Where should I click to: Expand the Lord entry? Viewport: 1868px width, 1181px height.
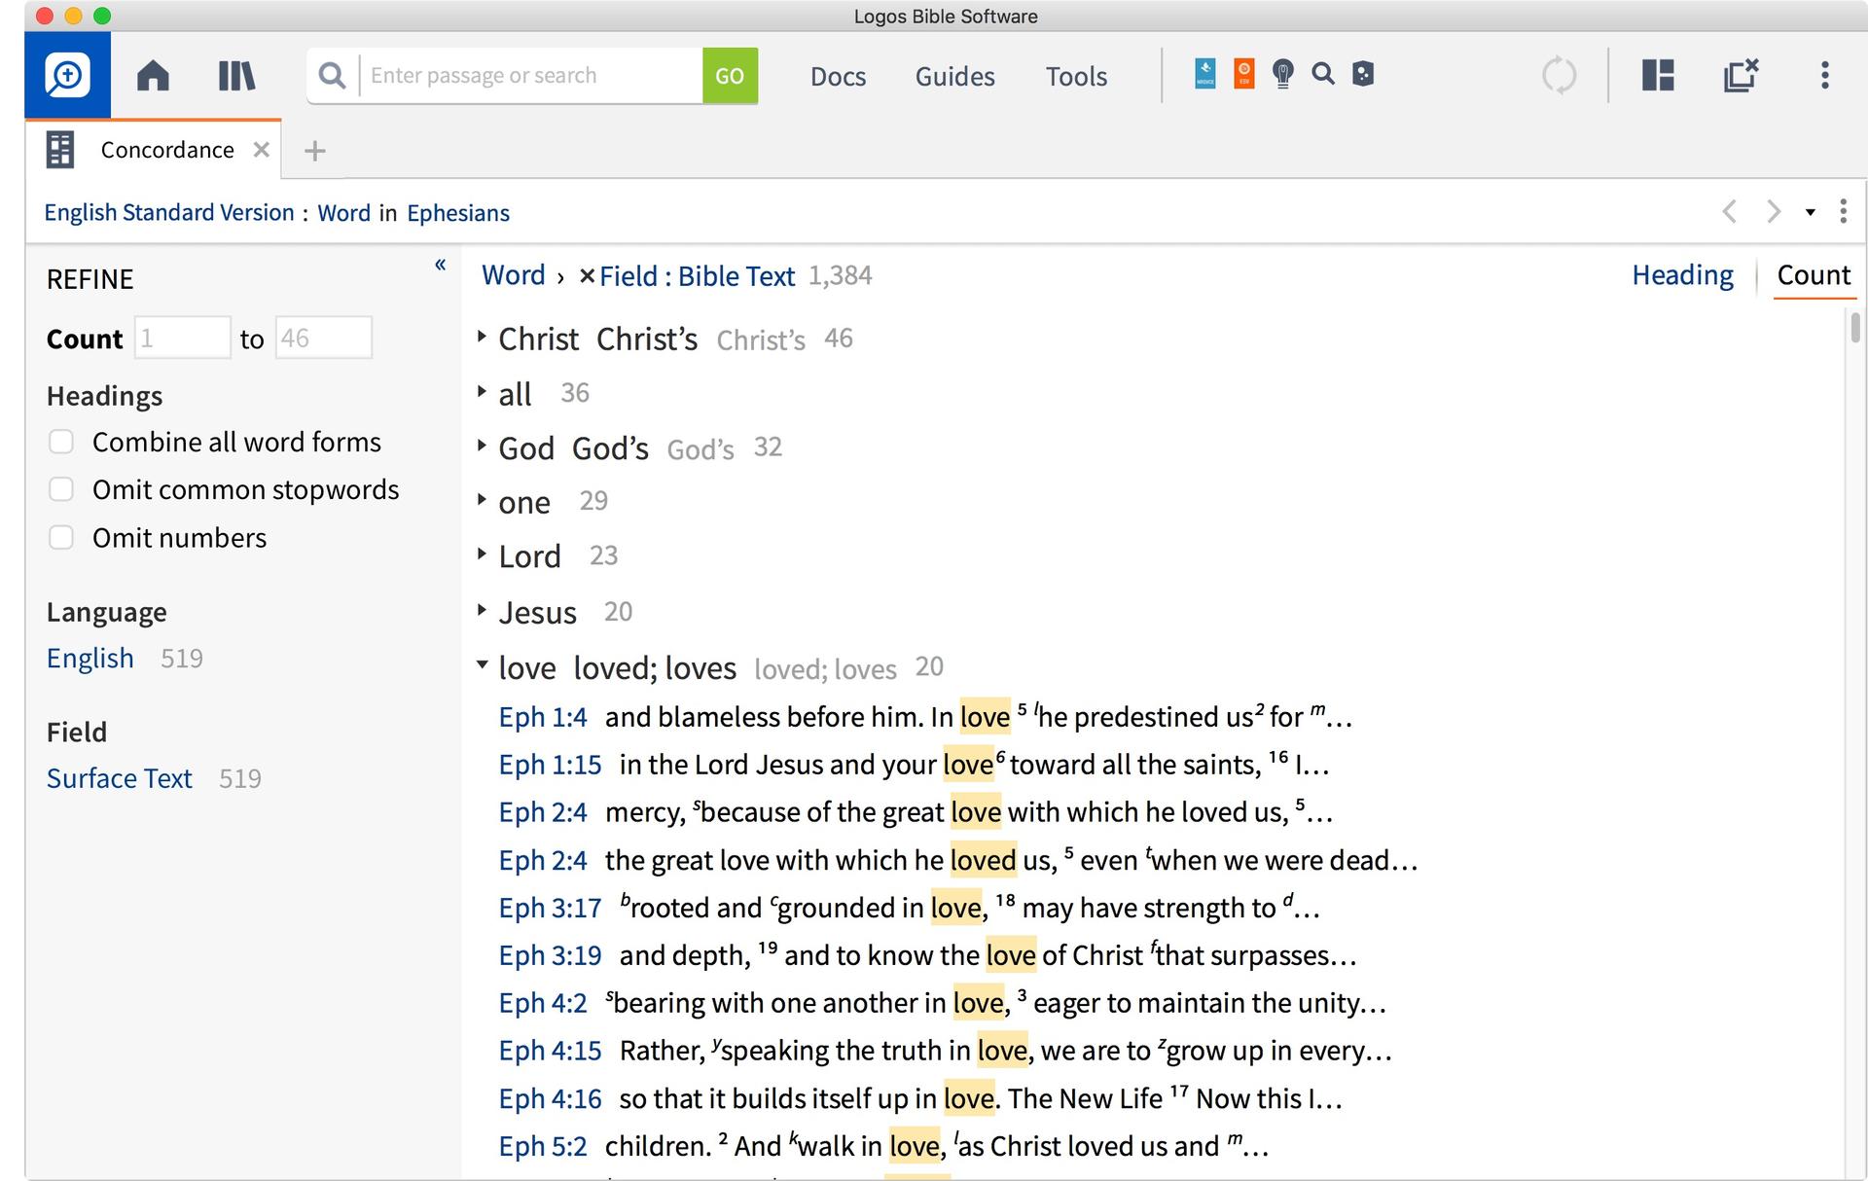tap(482, 555)
